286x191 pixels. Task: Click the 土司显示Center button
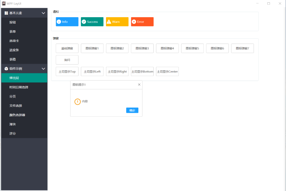coord(167,71)
